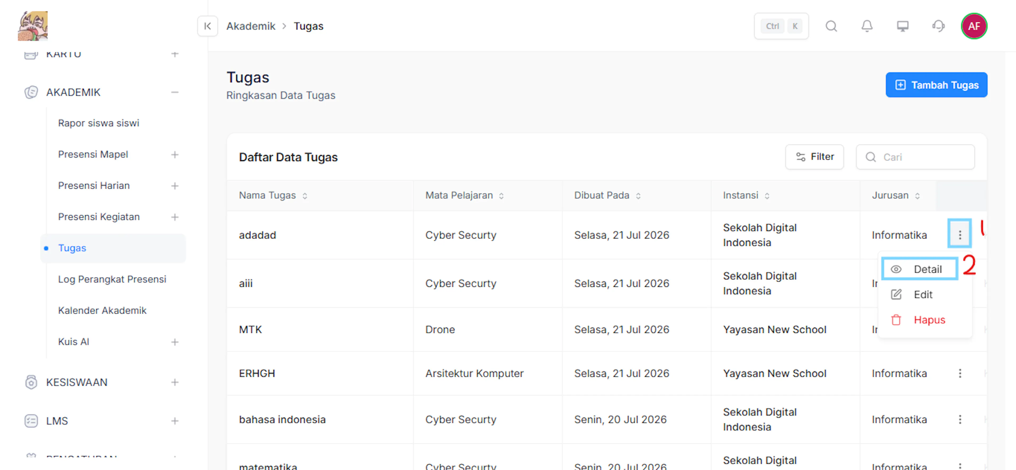The width and height of the screenshot is (1016, 470).
Task: Expand the Kuis AI submenu
Action: pyautogui.click(x=175, y=342)
